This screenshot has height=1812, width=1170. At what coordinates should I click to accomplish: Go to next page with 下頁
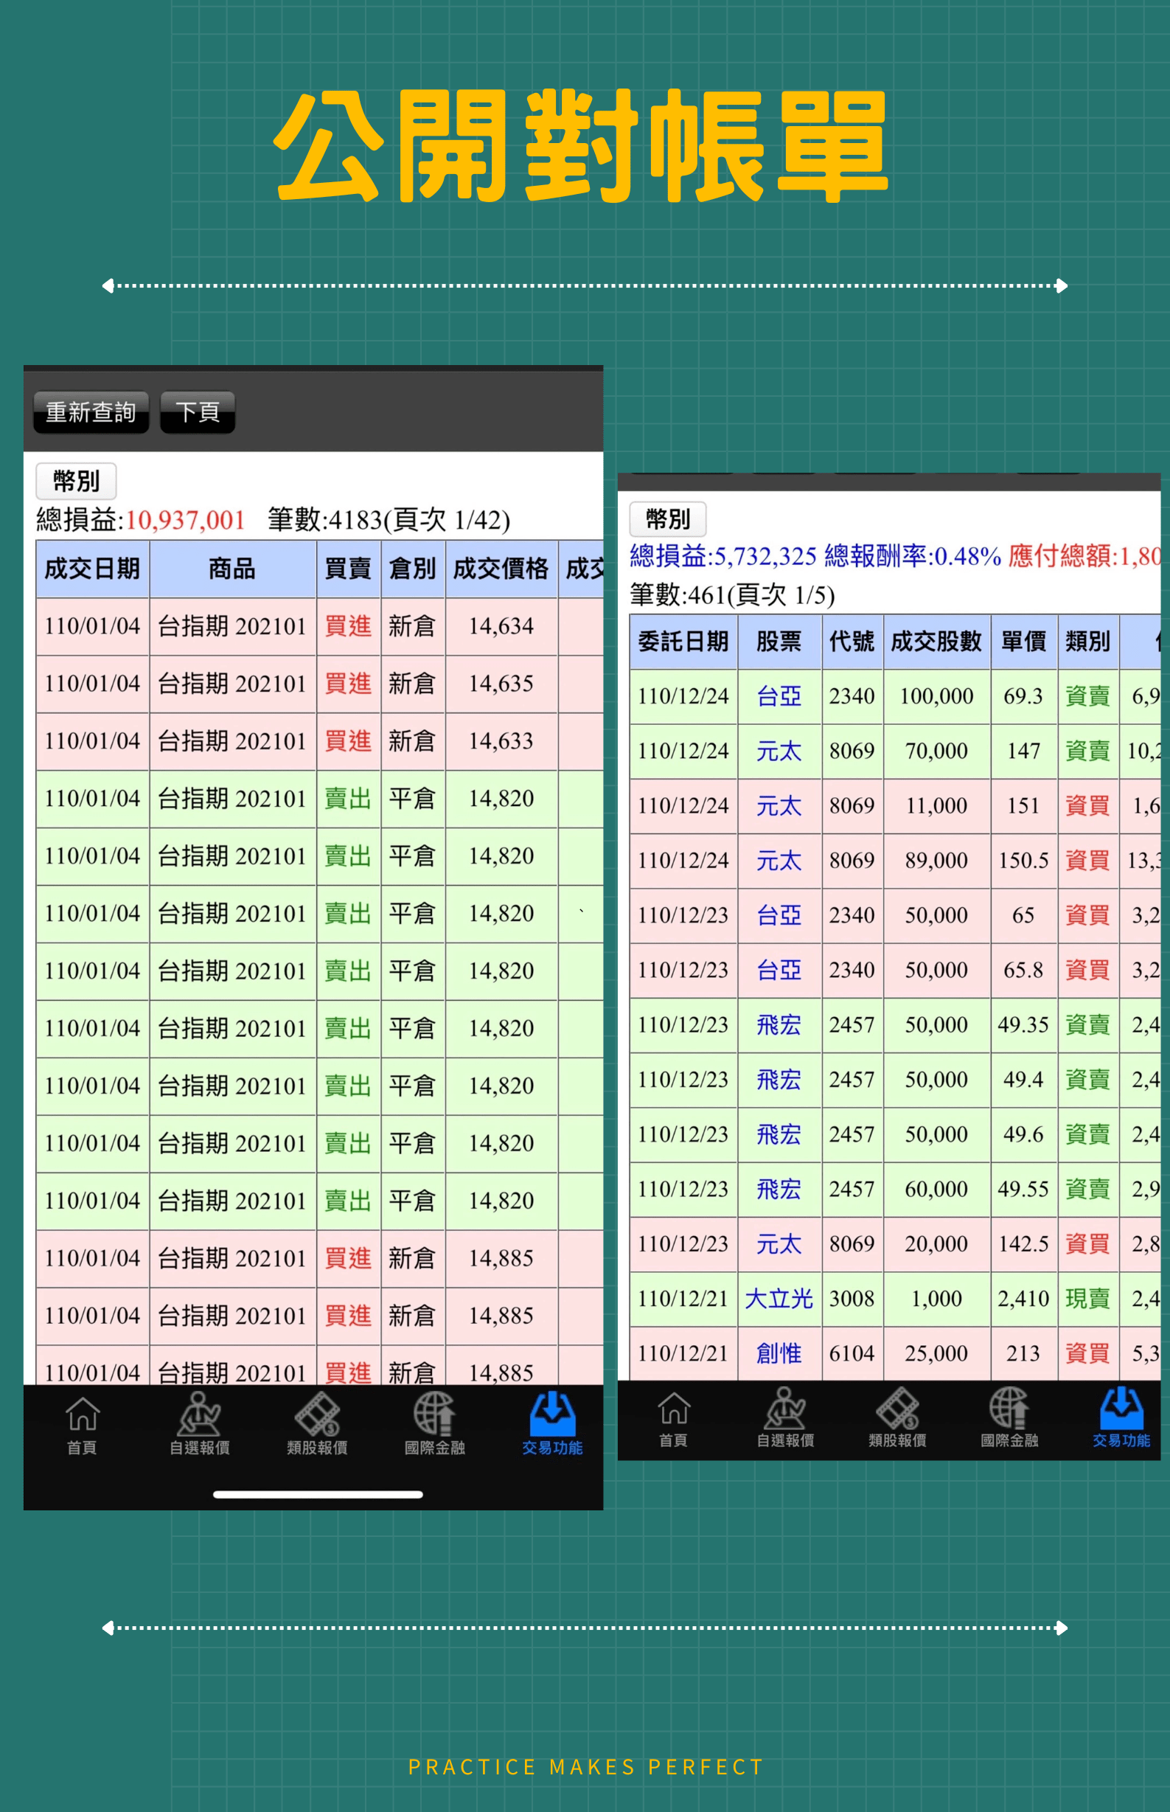(198, 412)
